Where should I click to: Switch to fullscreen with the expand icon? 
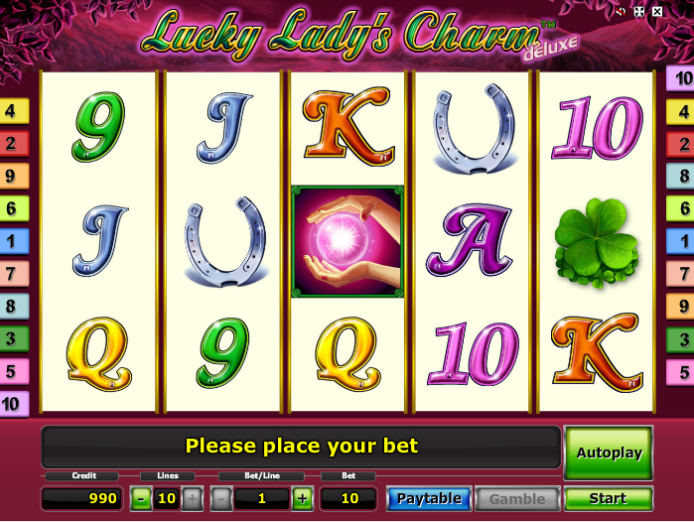(x=639, y=12)
